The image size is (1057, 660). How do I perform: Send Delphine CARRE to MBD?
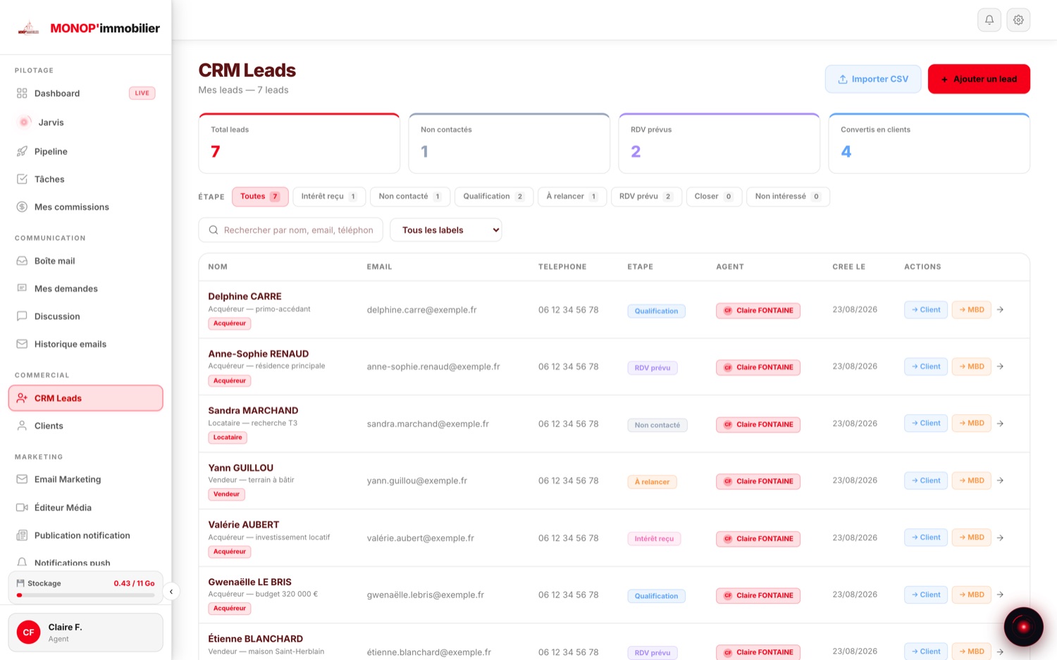point(972,309)
